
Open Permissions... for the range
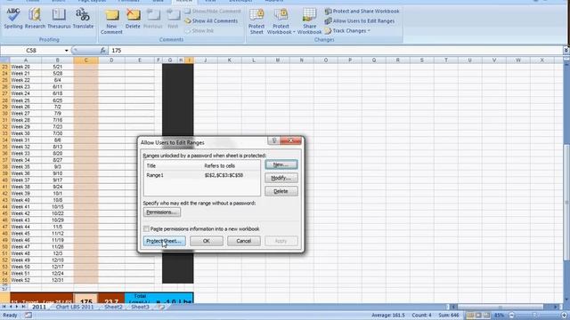coord(162,212)
